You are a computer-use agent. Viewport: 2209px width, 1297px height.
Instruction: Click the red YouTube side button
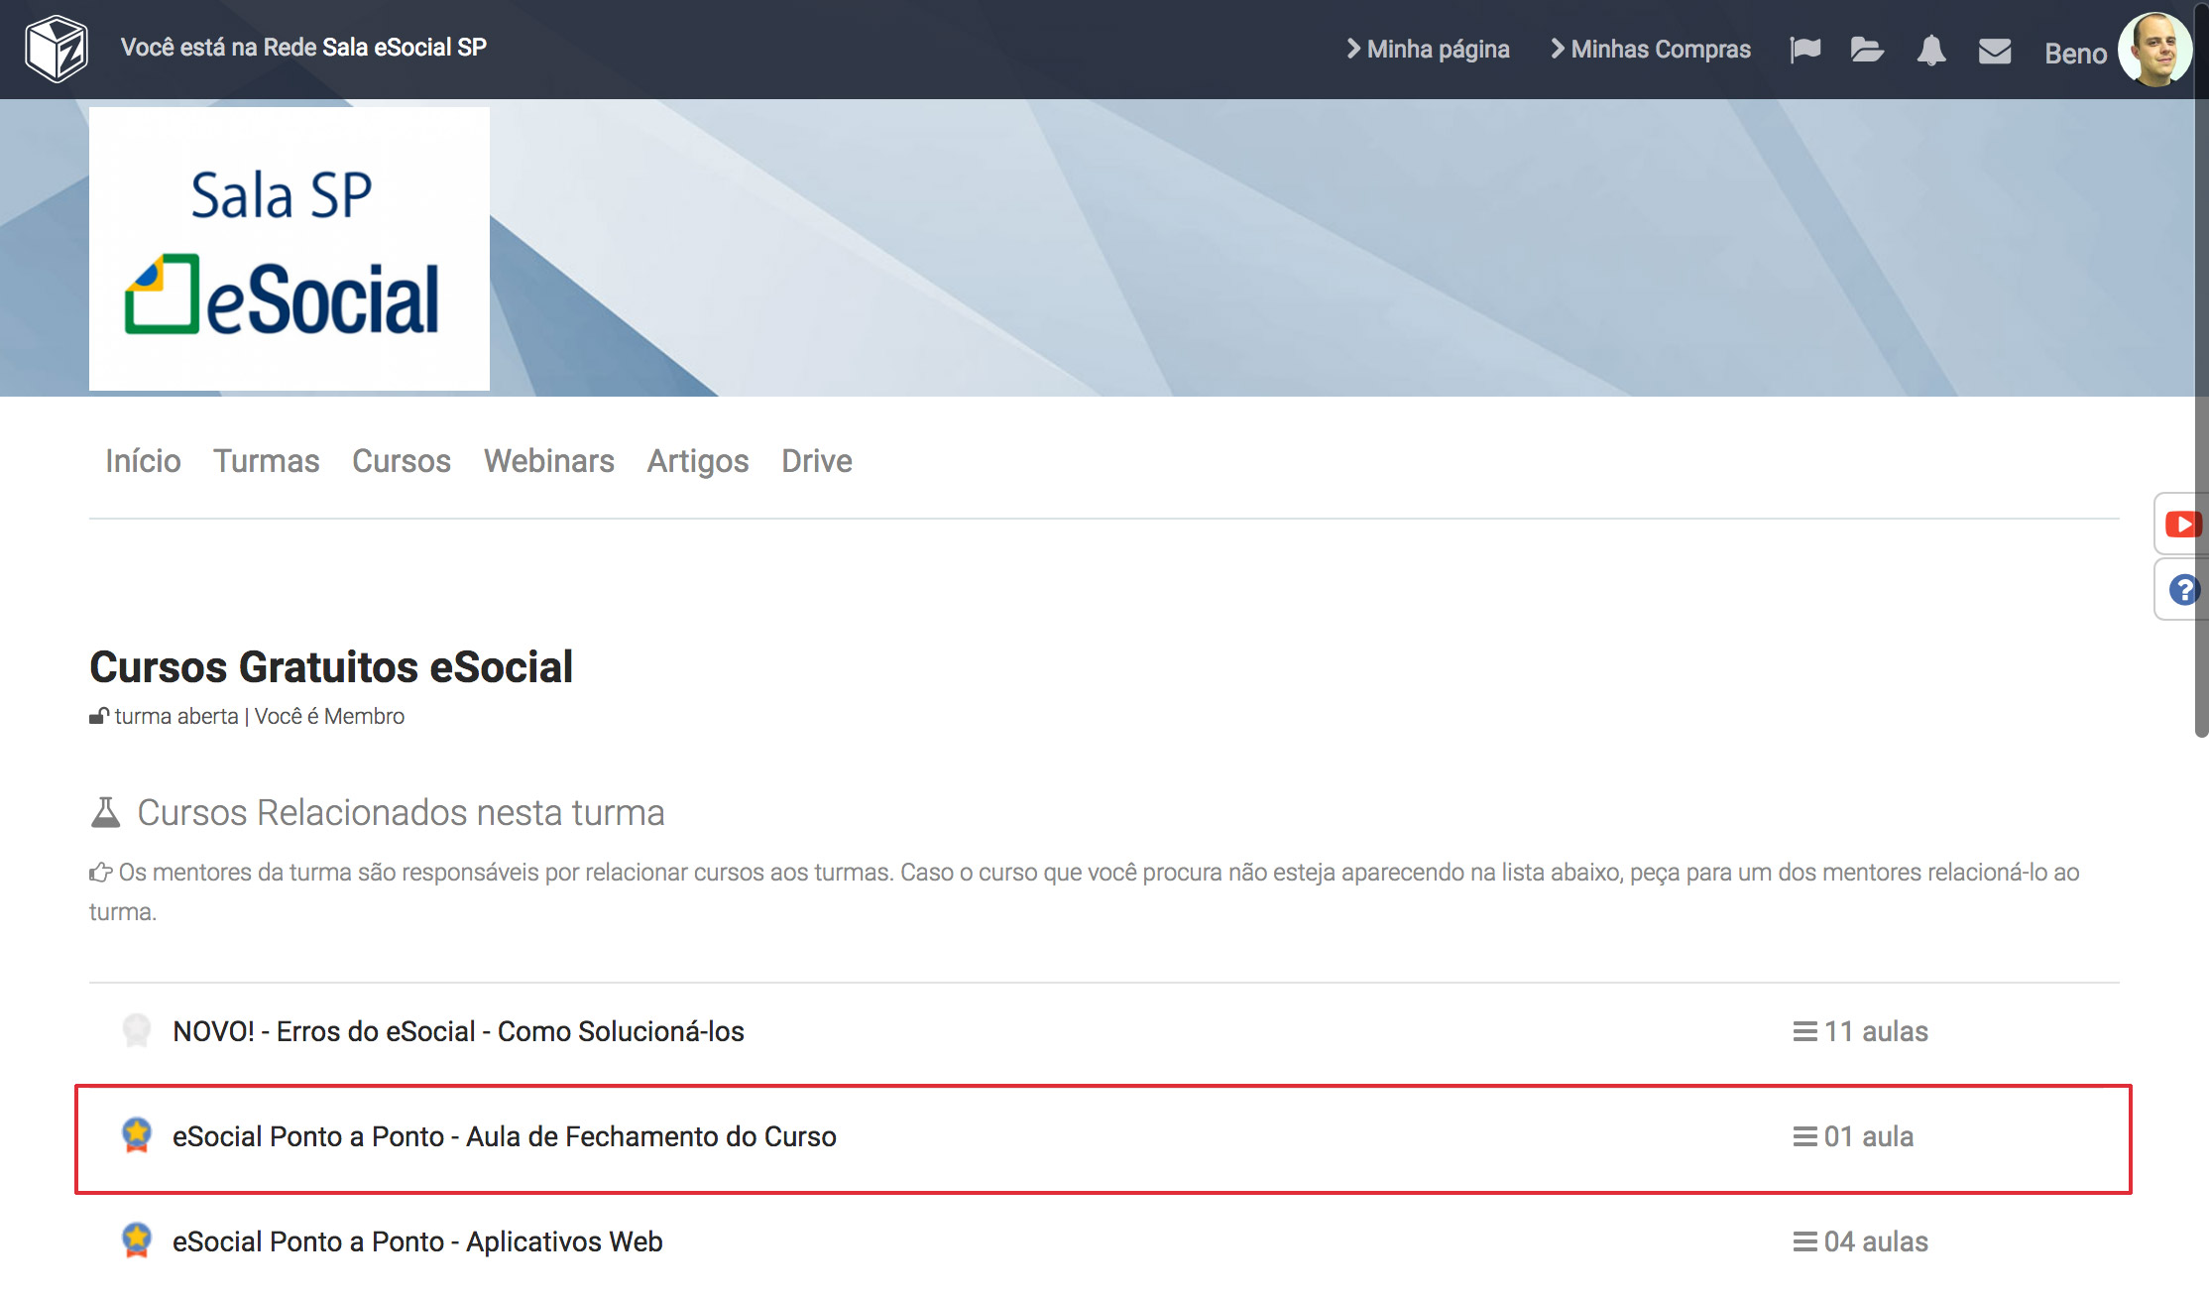2182,524
